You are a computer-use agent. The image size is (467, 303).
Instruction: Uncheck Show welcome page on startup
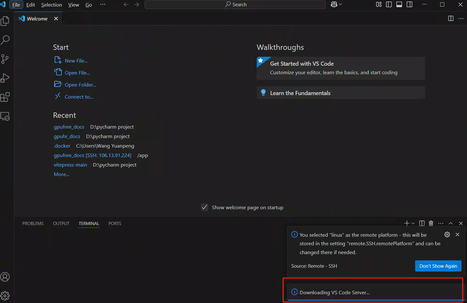point(205,207)
